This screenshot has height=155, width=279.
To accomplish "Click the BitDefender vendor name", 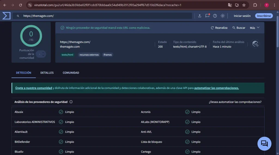I will pos(22,142).
